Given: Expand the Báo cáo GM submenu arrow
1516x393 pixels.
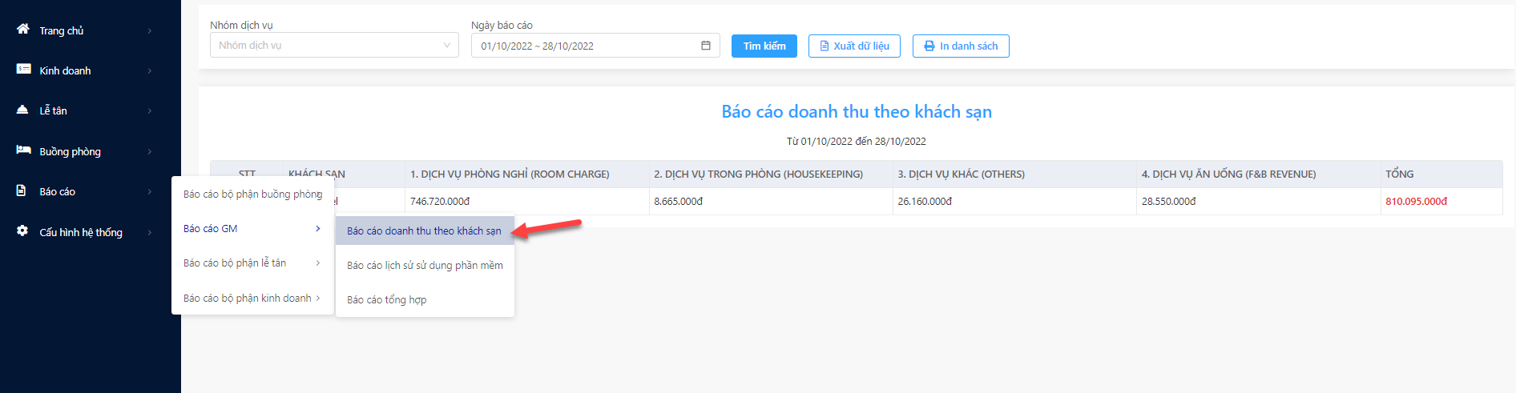Looking at the screenshot, I should 318,229.
